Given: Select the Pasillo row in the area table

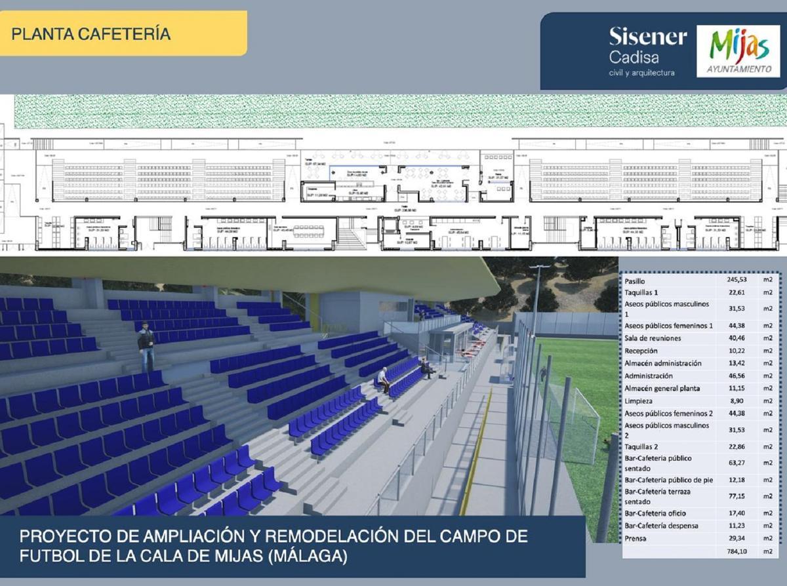Looking at the screenshot, I should 697,280.
